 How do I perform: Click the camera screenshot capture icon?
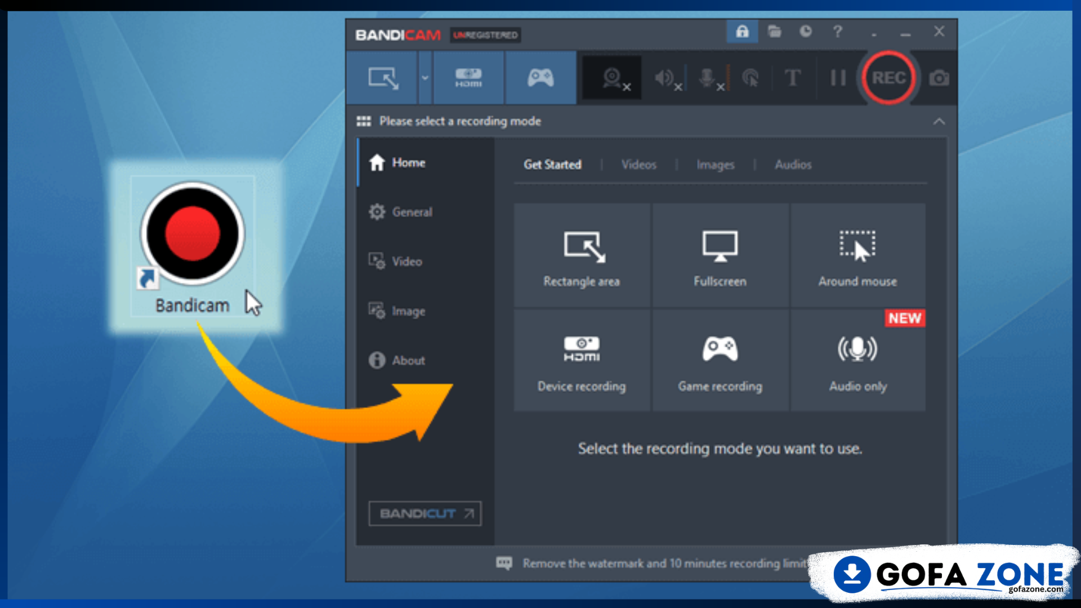(x=939, y=78)
